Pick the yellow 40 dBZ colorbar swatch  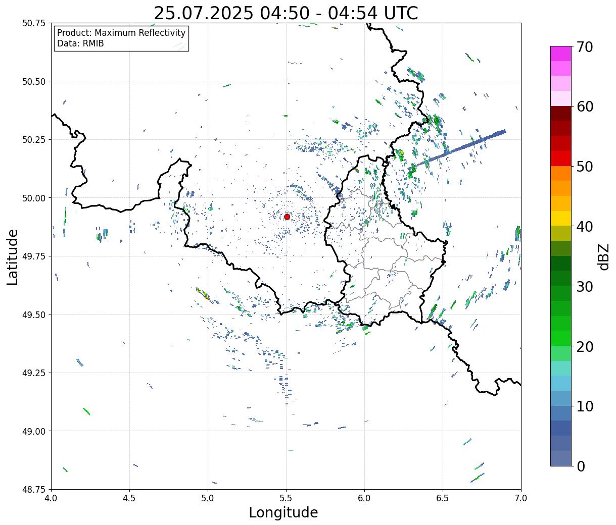tap(561, 218)
